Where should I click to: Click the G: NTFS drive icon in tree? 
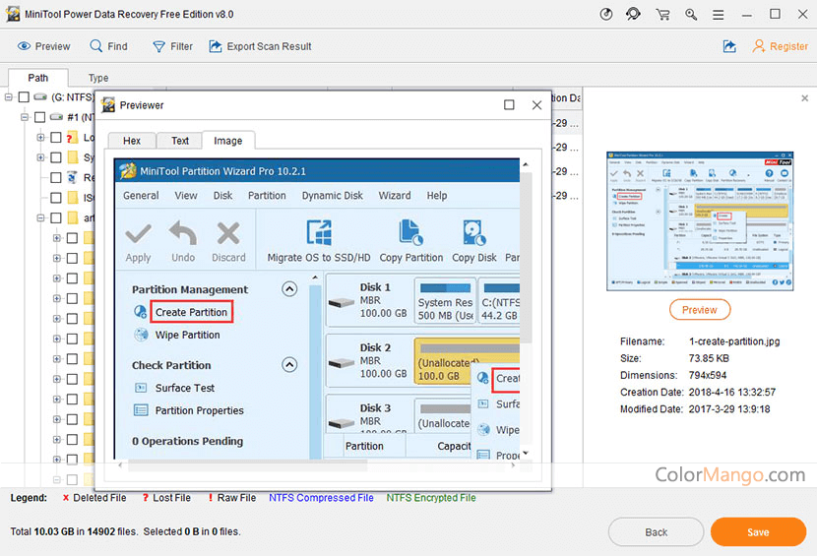click(40, 96)
